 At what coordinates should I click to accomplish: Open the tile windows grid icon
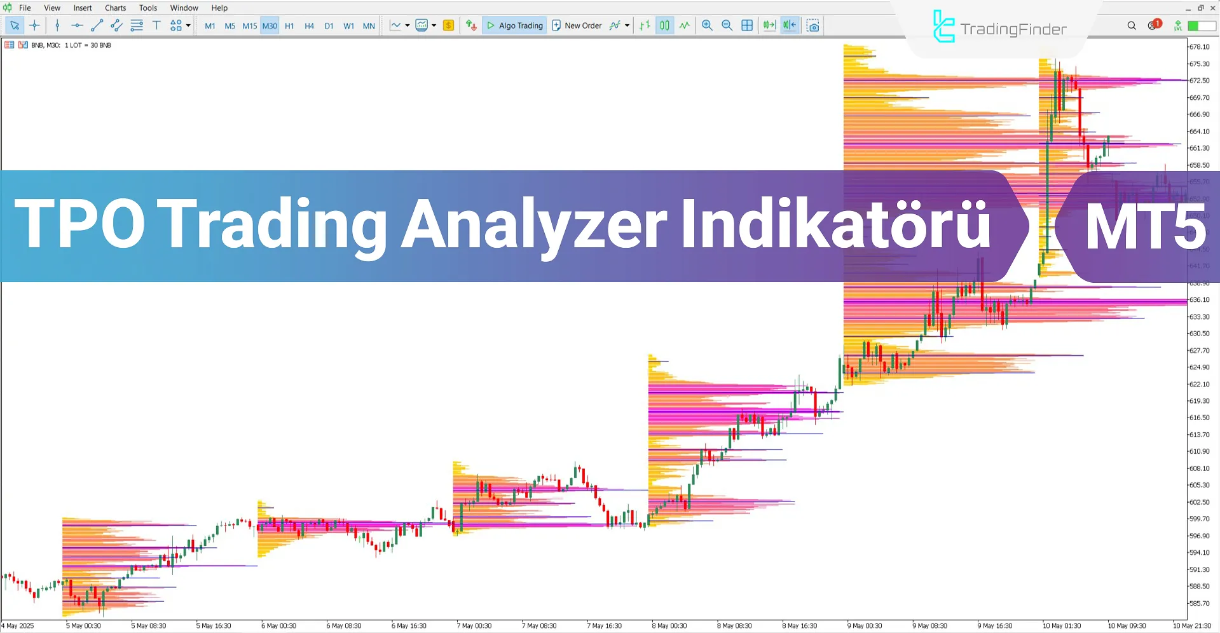747,25
